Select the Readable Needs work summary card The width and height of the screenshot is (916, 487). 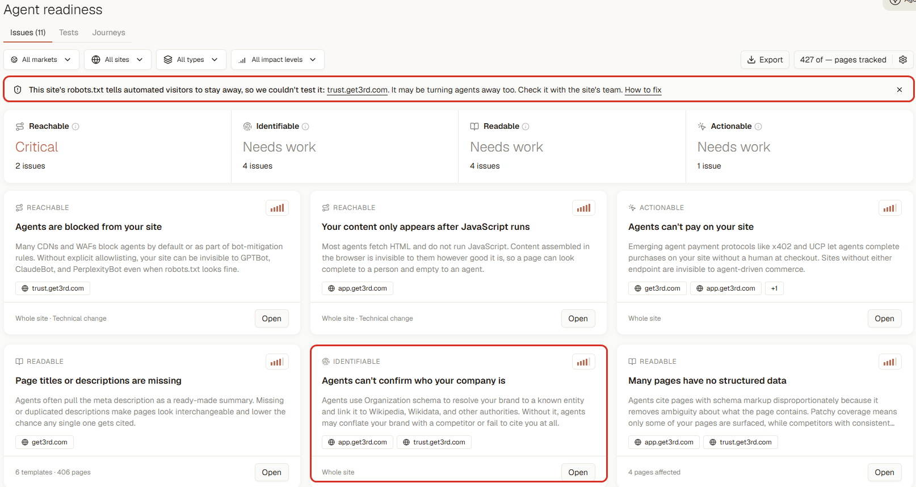[572, 146]
